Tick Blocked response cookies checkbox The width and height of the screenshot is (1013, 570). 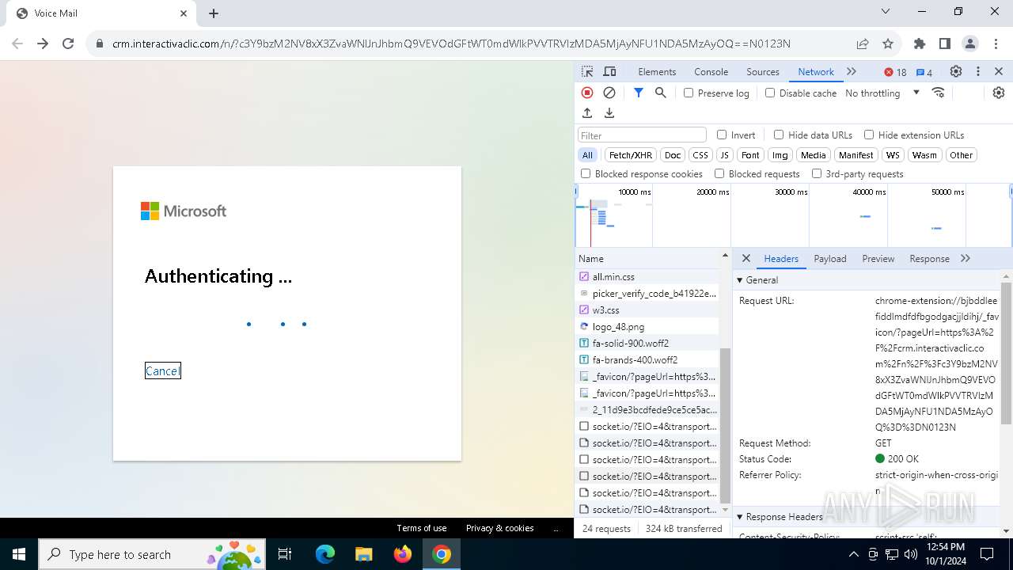[586, 173]
